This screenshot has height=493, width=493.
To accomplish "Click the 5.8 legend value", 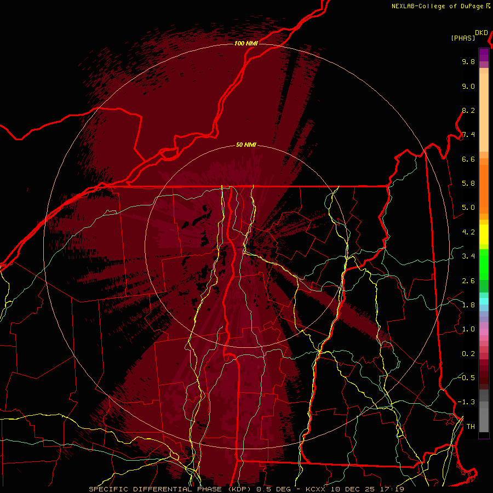I will (468, 184).
